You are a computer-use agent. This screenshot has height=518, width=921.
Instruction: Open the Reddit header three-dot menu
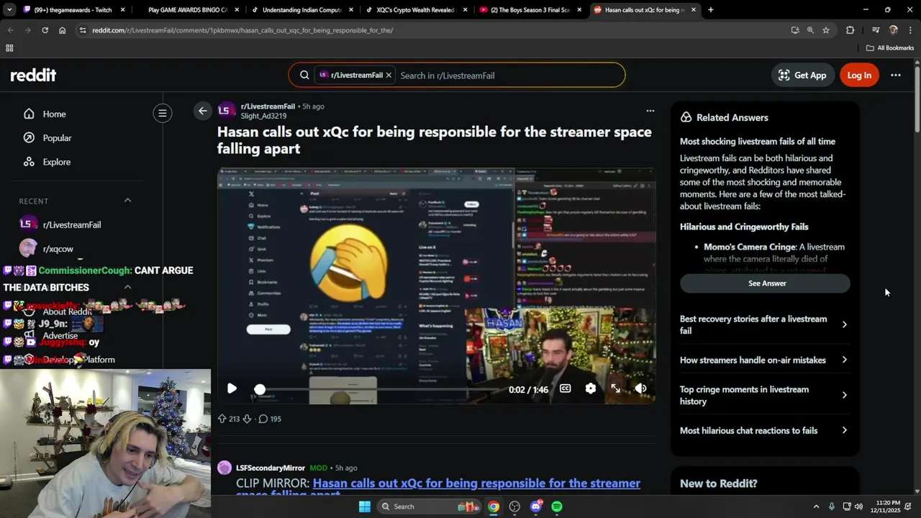coord(896,75)
